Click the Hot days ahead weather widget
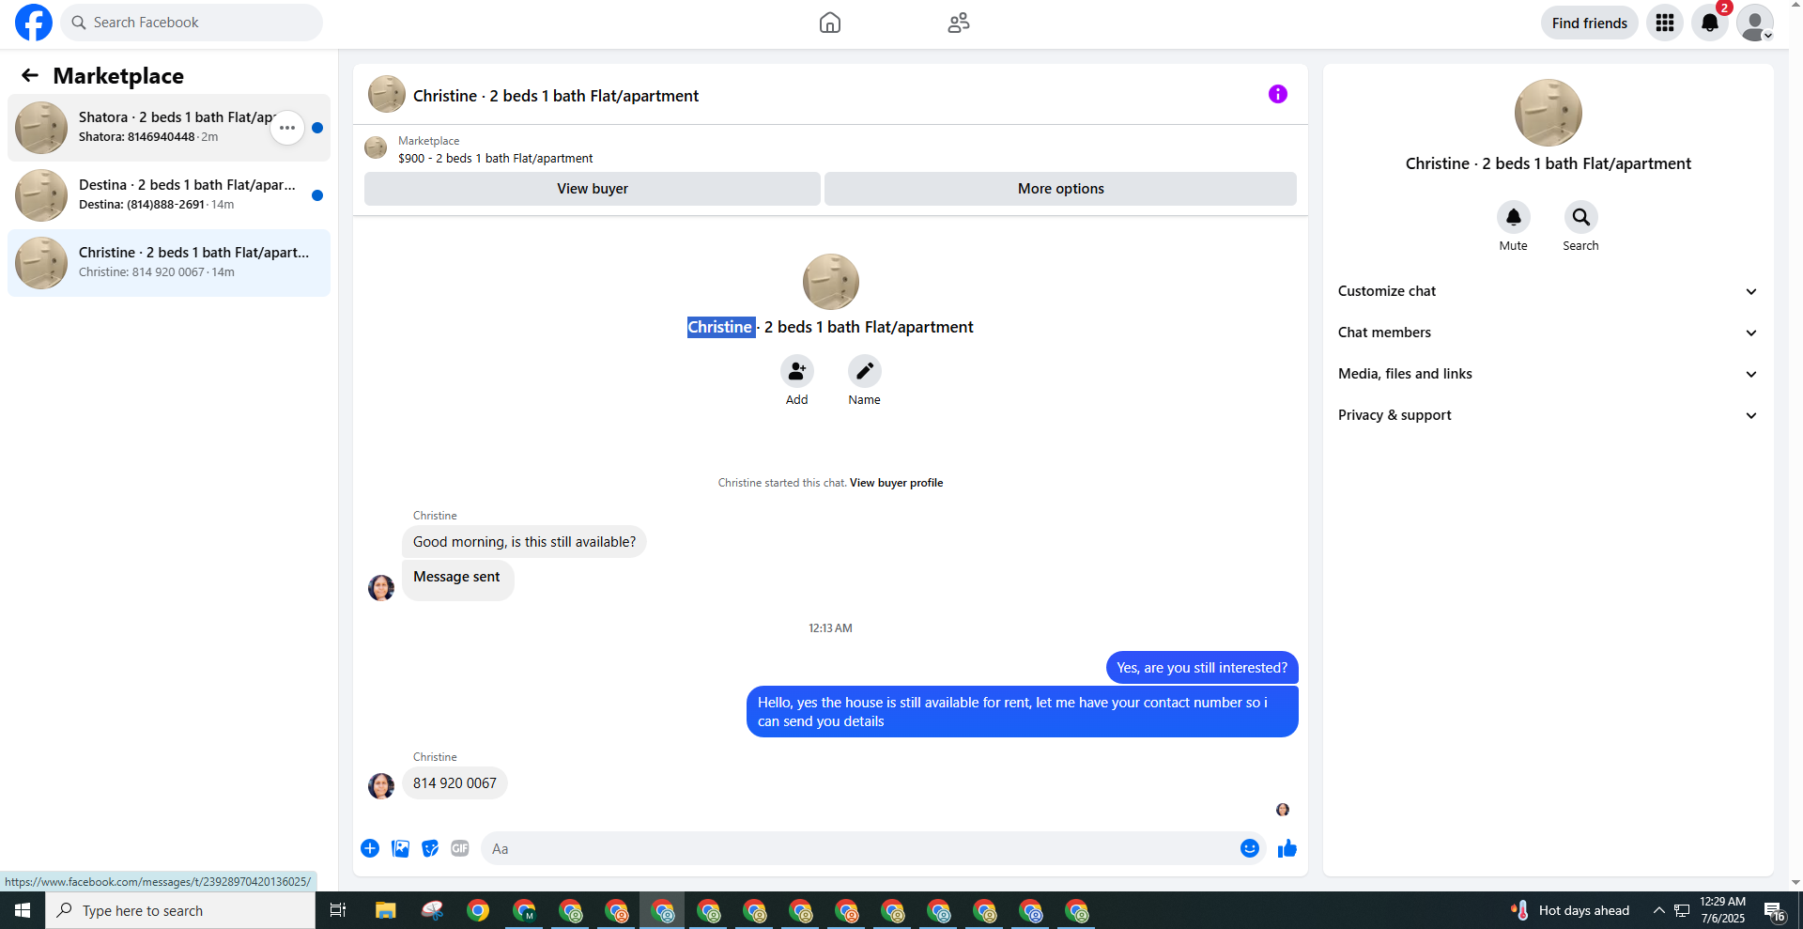 (x=1570, y=910)
